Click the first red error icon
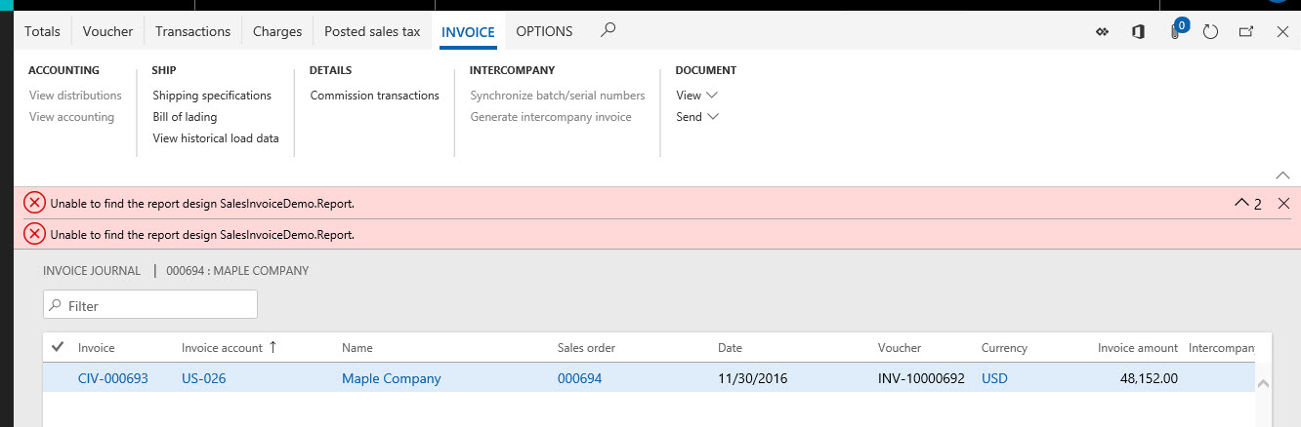 tap(34, 203)
